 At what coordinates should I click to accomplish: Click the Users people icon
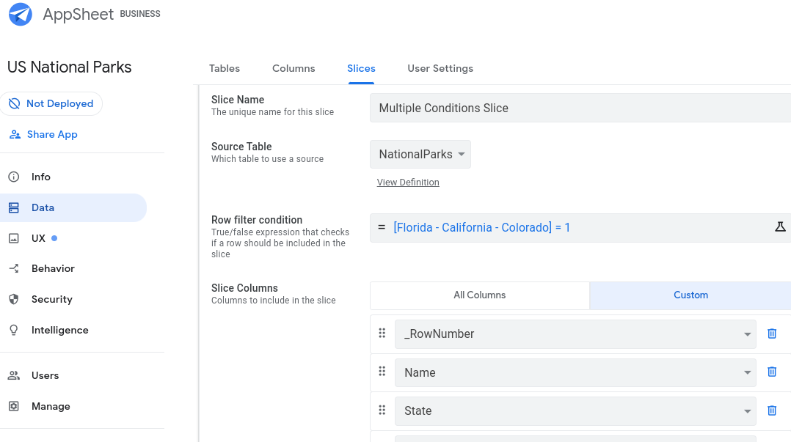pyautogui.click(x=14, y=375)
